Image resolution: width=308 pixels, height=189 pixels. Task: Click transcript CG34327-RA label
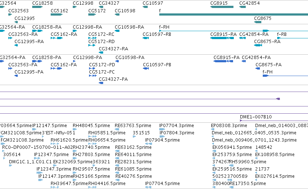pyautogui.click(x=114, y=49)
